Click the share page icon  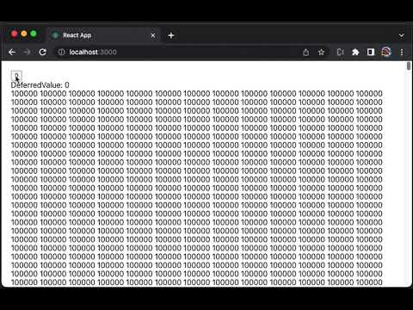point(306,53)
